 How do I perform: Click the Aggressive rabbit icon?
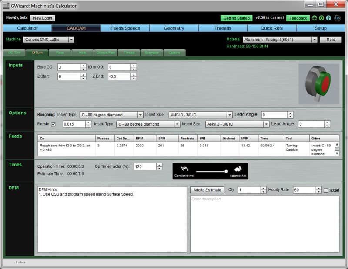click(239, 170)
